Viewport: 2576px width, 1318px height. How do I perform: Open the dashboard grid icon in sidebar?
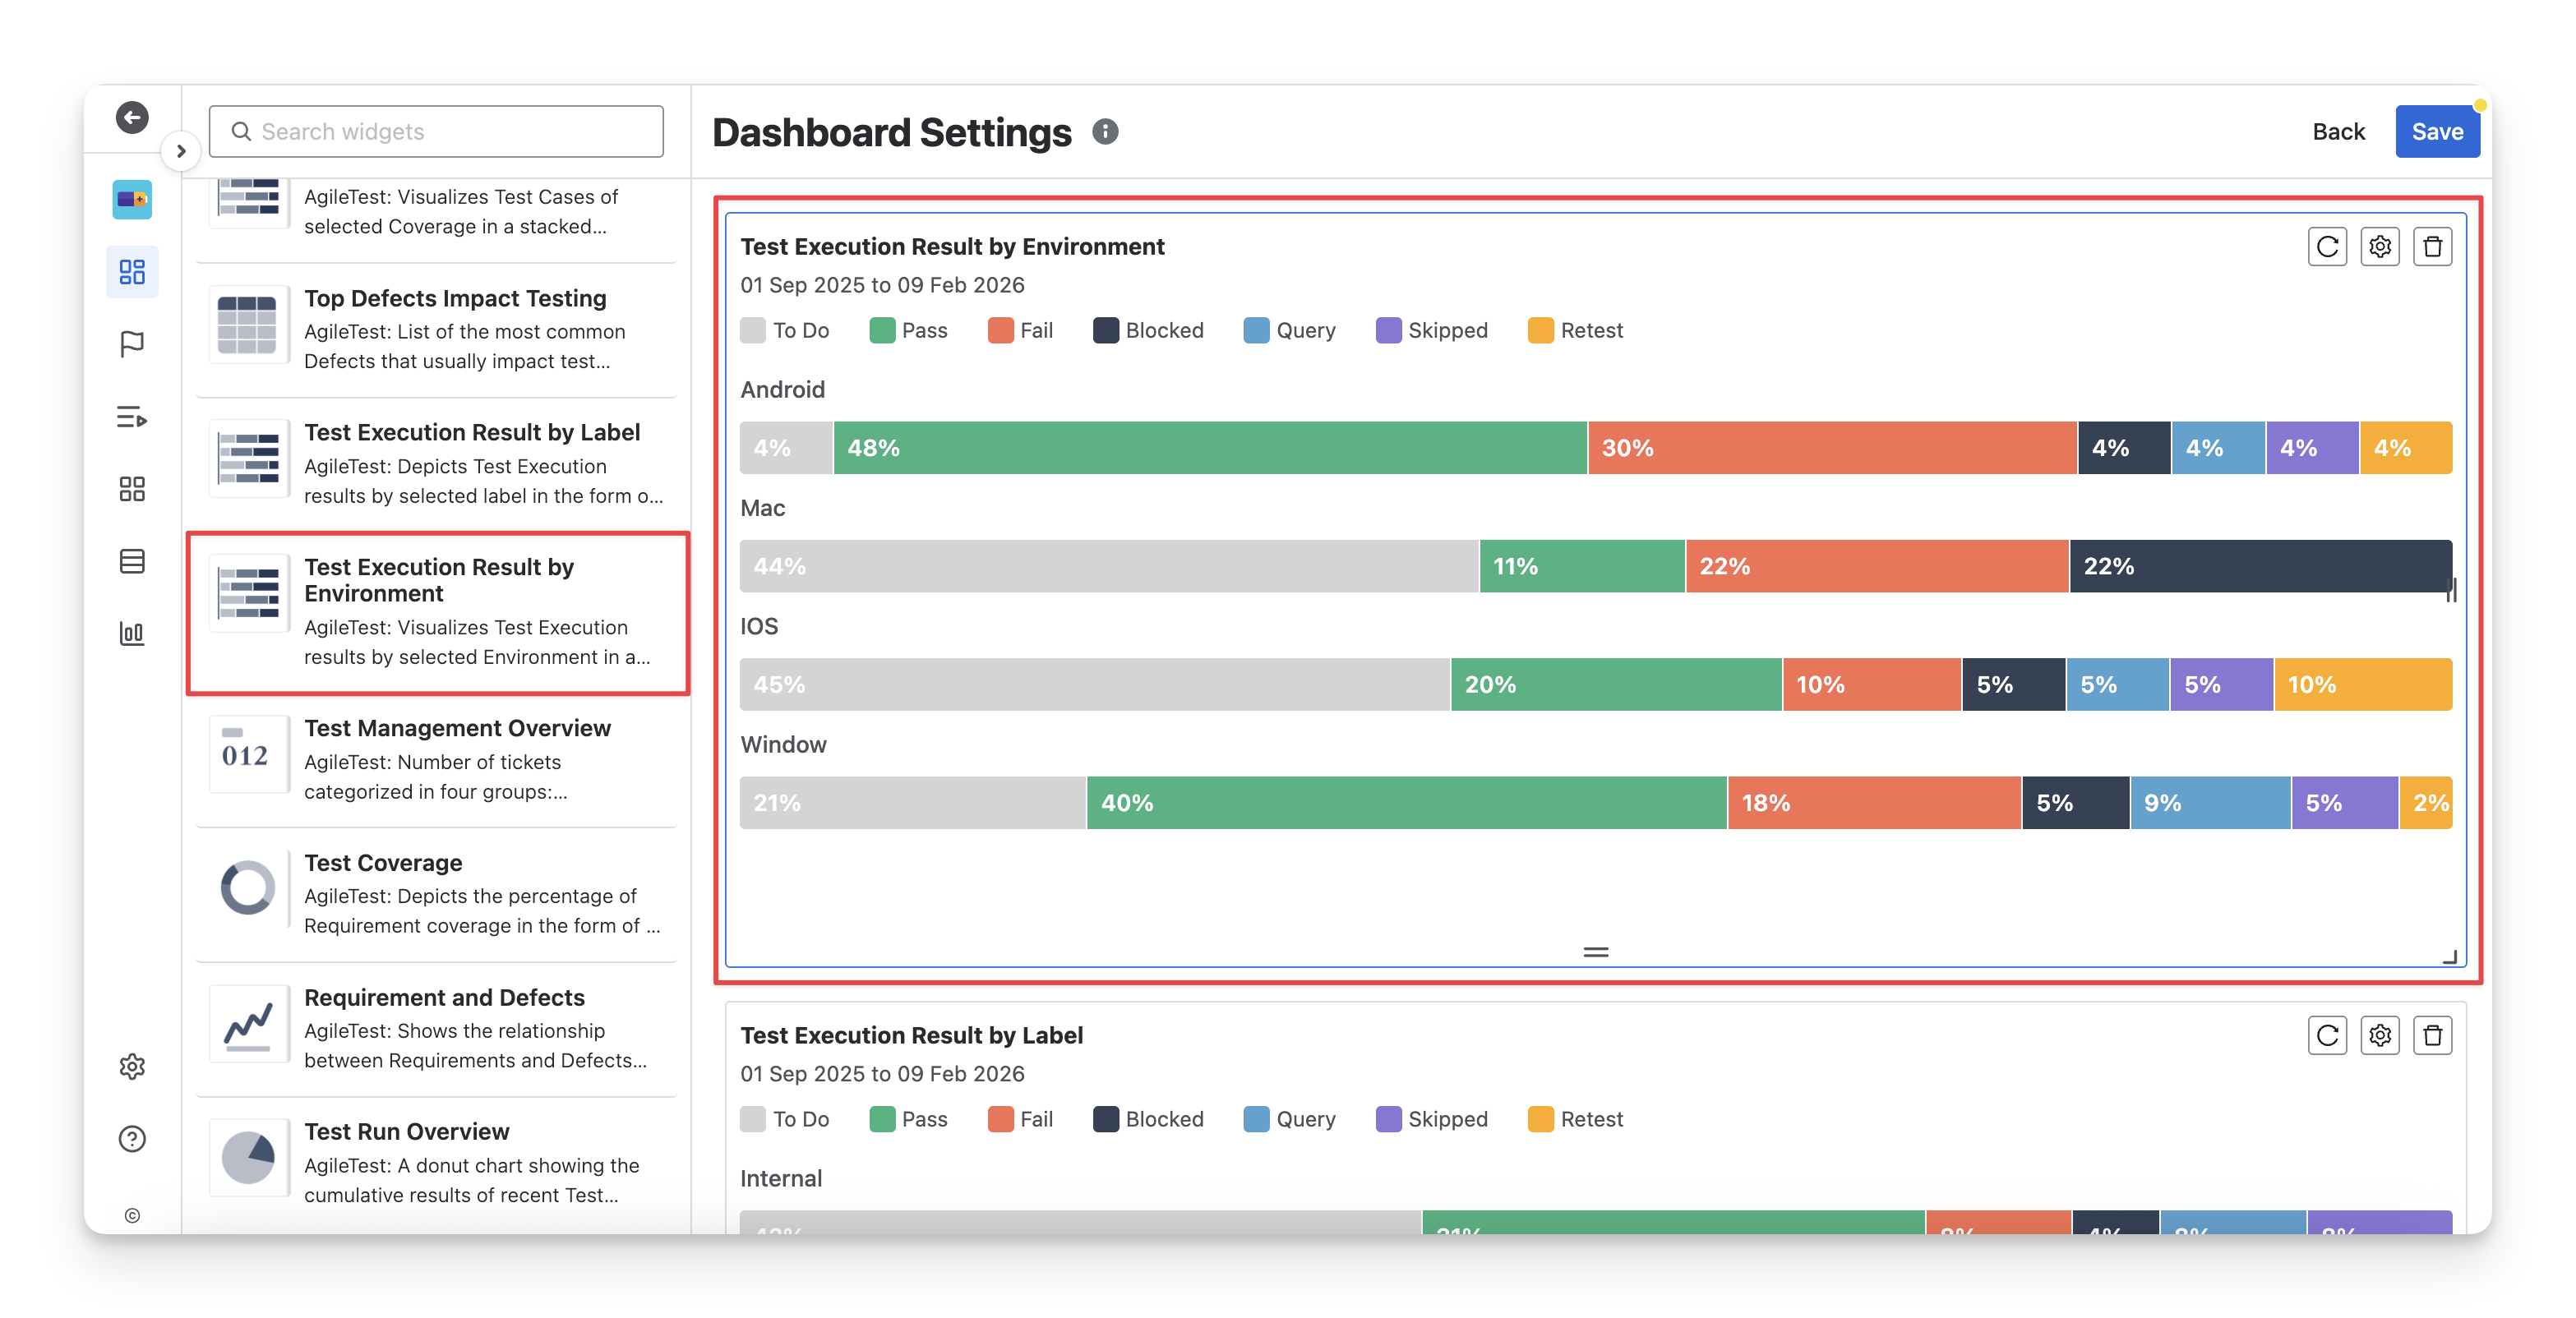click(x=132, y=272)
